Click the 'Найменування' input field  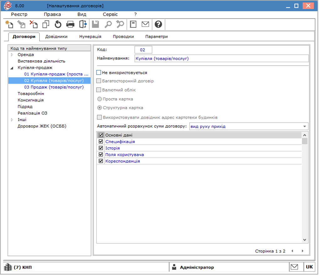coord(221,58)
